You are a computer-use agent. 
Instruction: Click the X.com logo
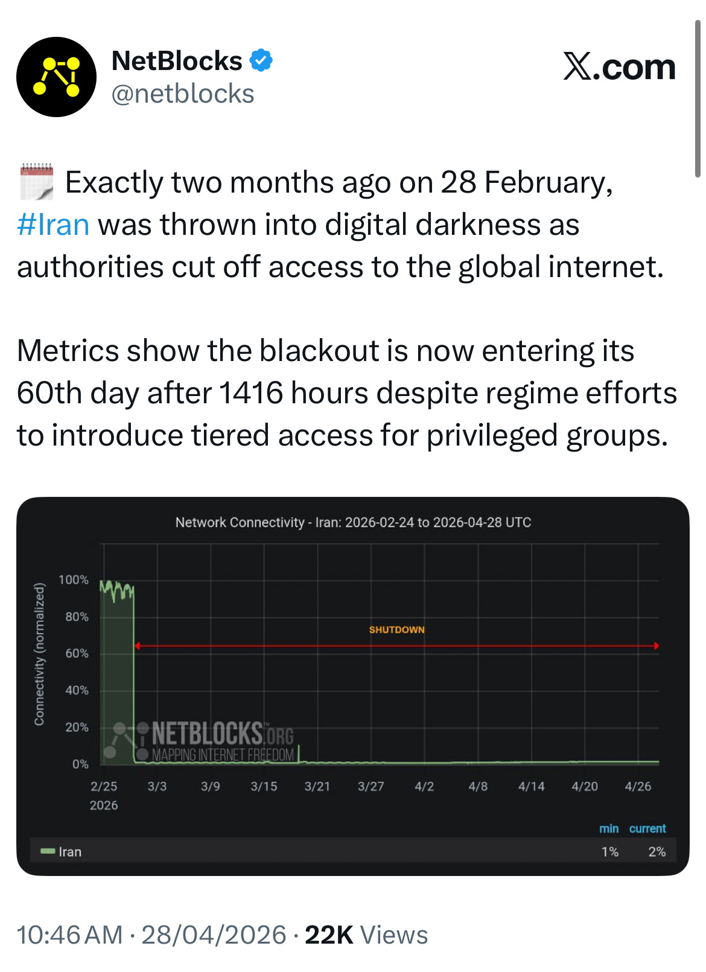click(619, 66)
